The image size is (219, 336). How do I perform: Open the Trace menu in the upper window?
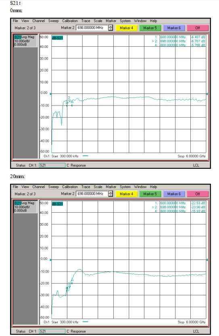click(86, 21)
